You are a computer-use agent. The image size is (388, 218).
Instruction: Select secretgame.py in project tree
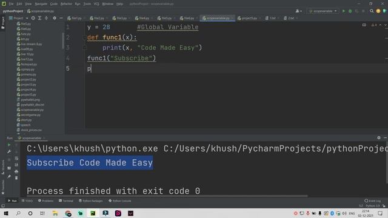point(28,115)
